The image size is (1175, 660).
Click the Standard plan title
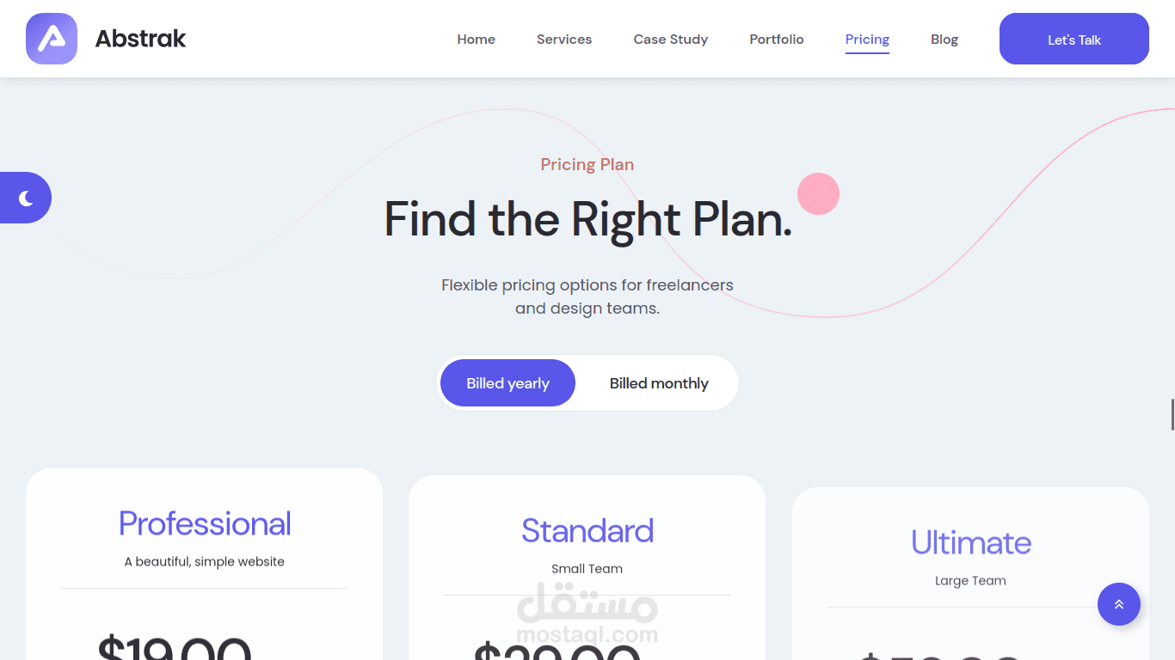(587, 530)
